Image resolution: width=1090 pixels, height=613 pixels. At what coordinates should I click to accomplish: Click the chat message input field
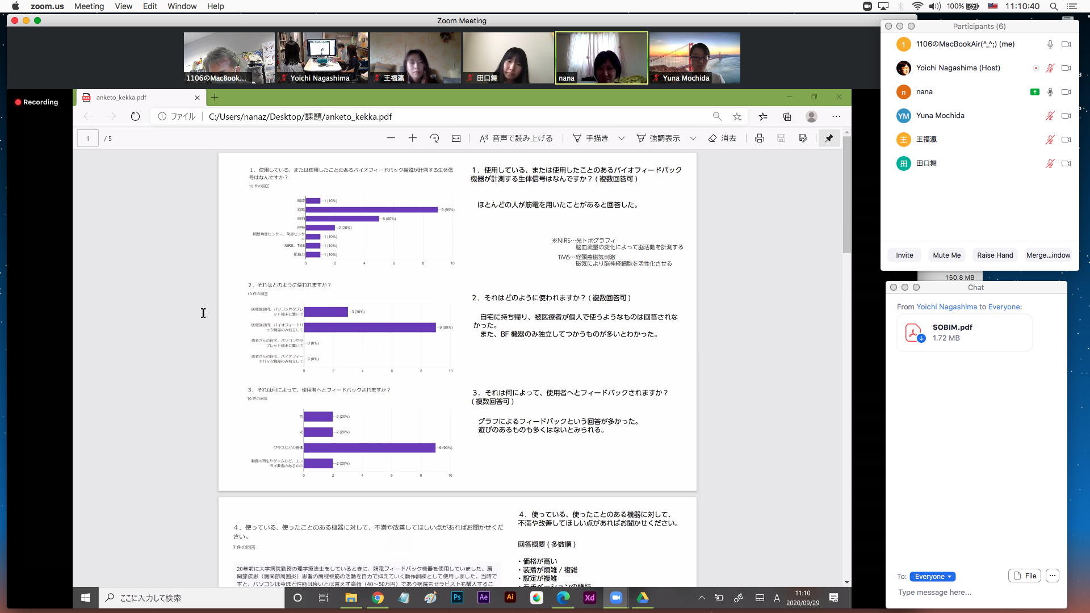pos(965,593)
